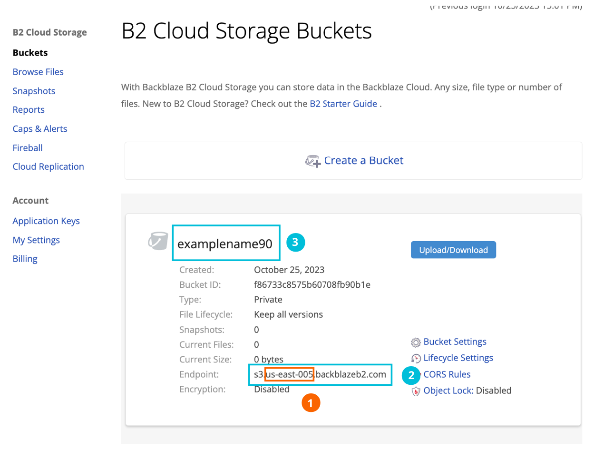The height and width of the screenshot is (449, 604).
Task: Open Application Keys under Account
Action: (x=46, y=221)
